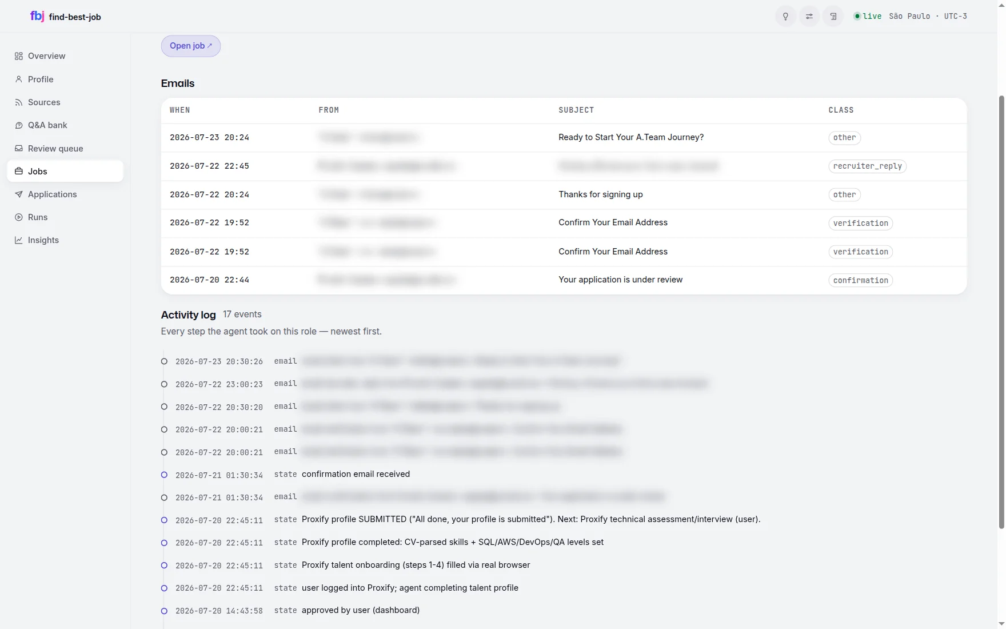Click the live status indicator
The height and width of the screenshot is (629, 1006).
(x=868, y=17)
